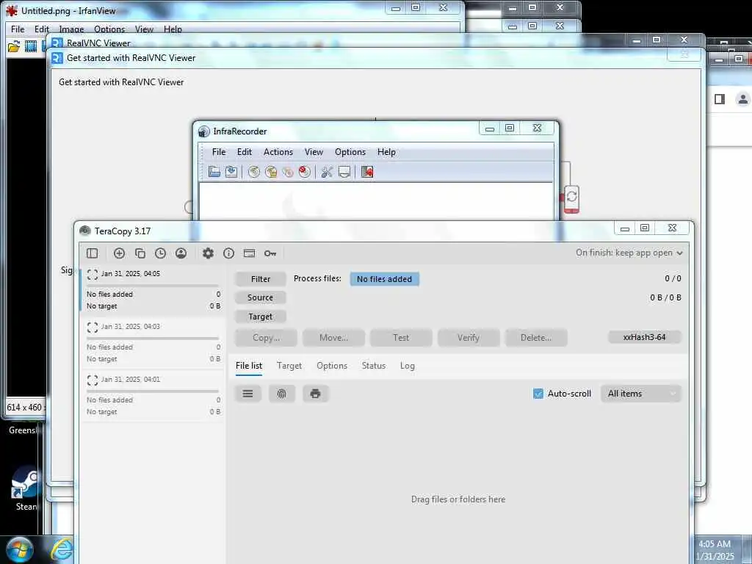The image size is (752, 564).
Task: Click the Delete... button
Action: pos(536,338)
